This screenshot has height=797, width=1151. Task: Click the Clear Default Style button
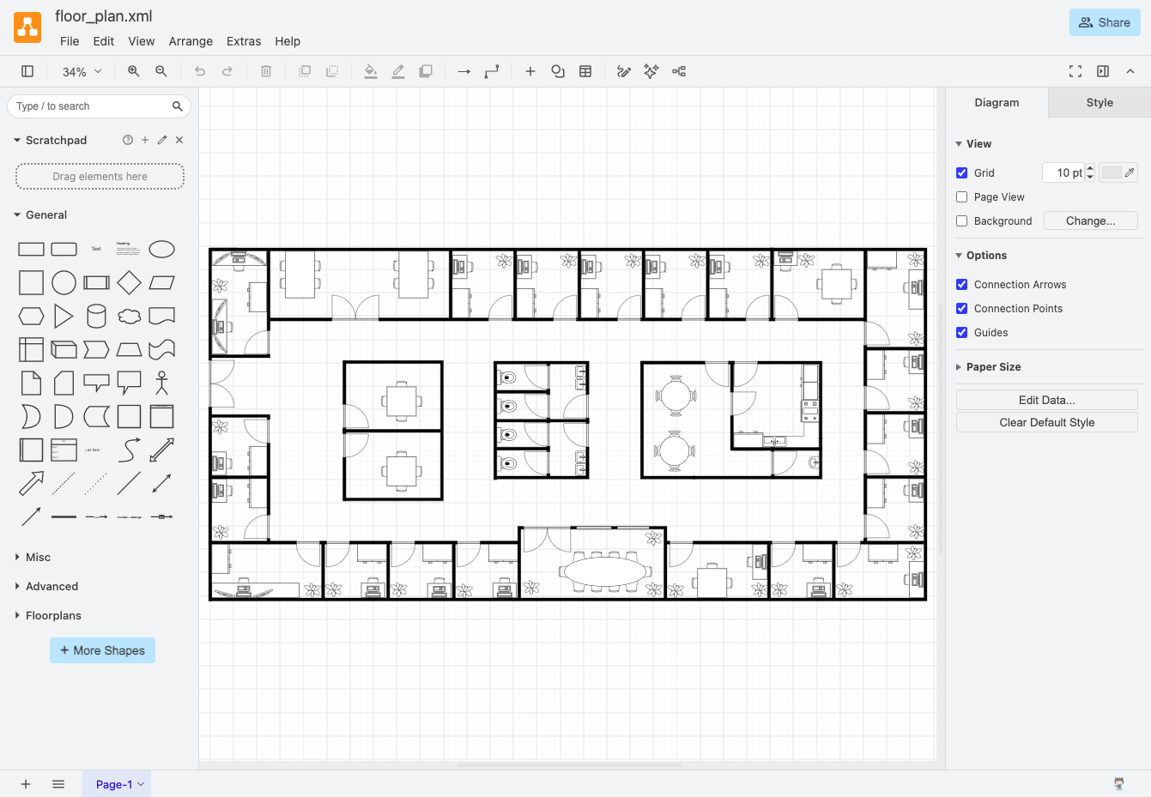pos(1047,422)
